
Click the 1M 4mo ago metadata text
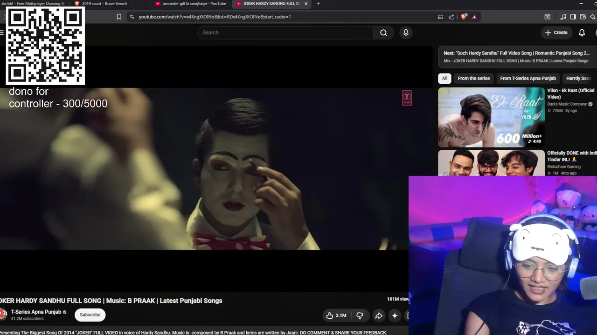click(562, 173)
